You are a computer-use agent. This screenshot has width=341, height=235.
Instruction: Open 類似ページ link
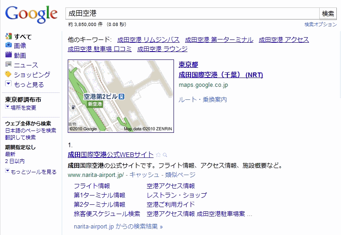tap(180, 175)
